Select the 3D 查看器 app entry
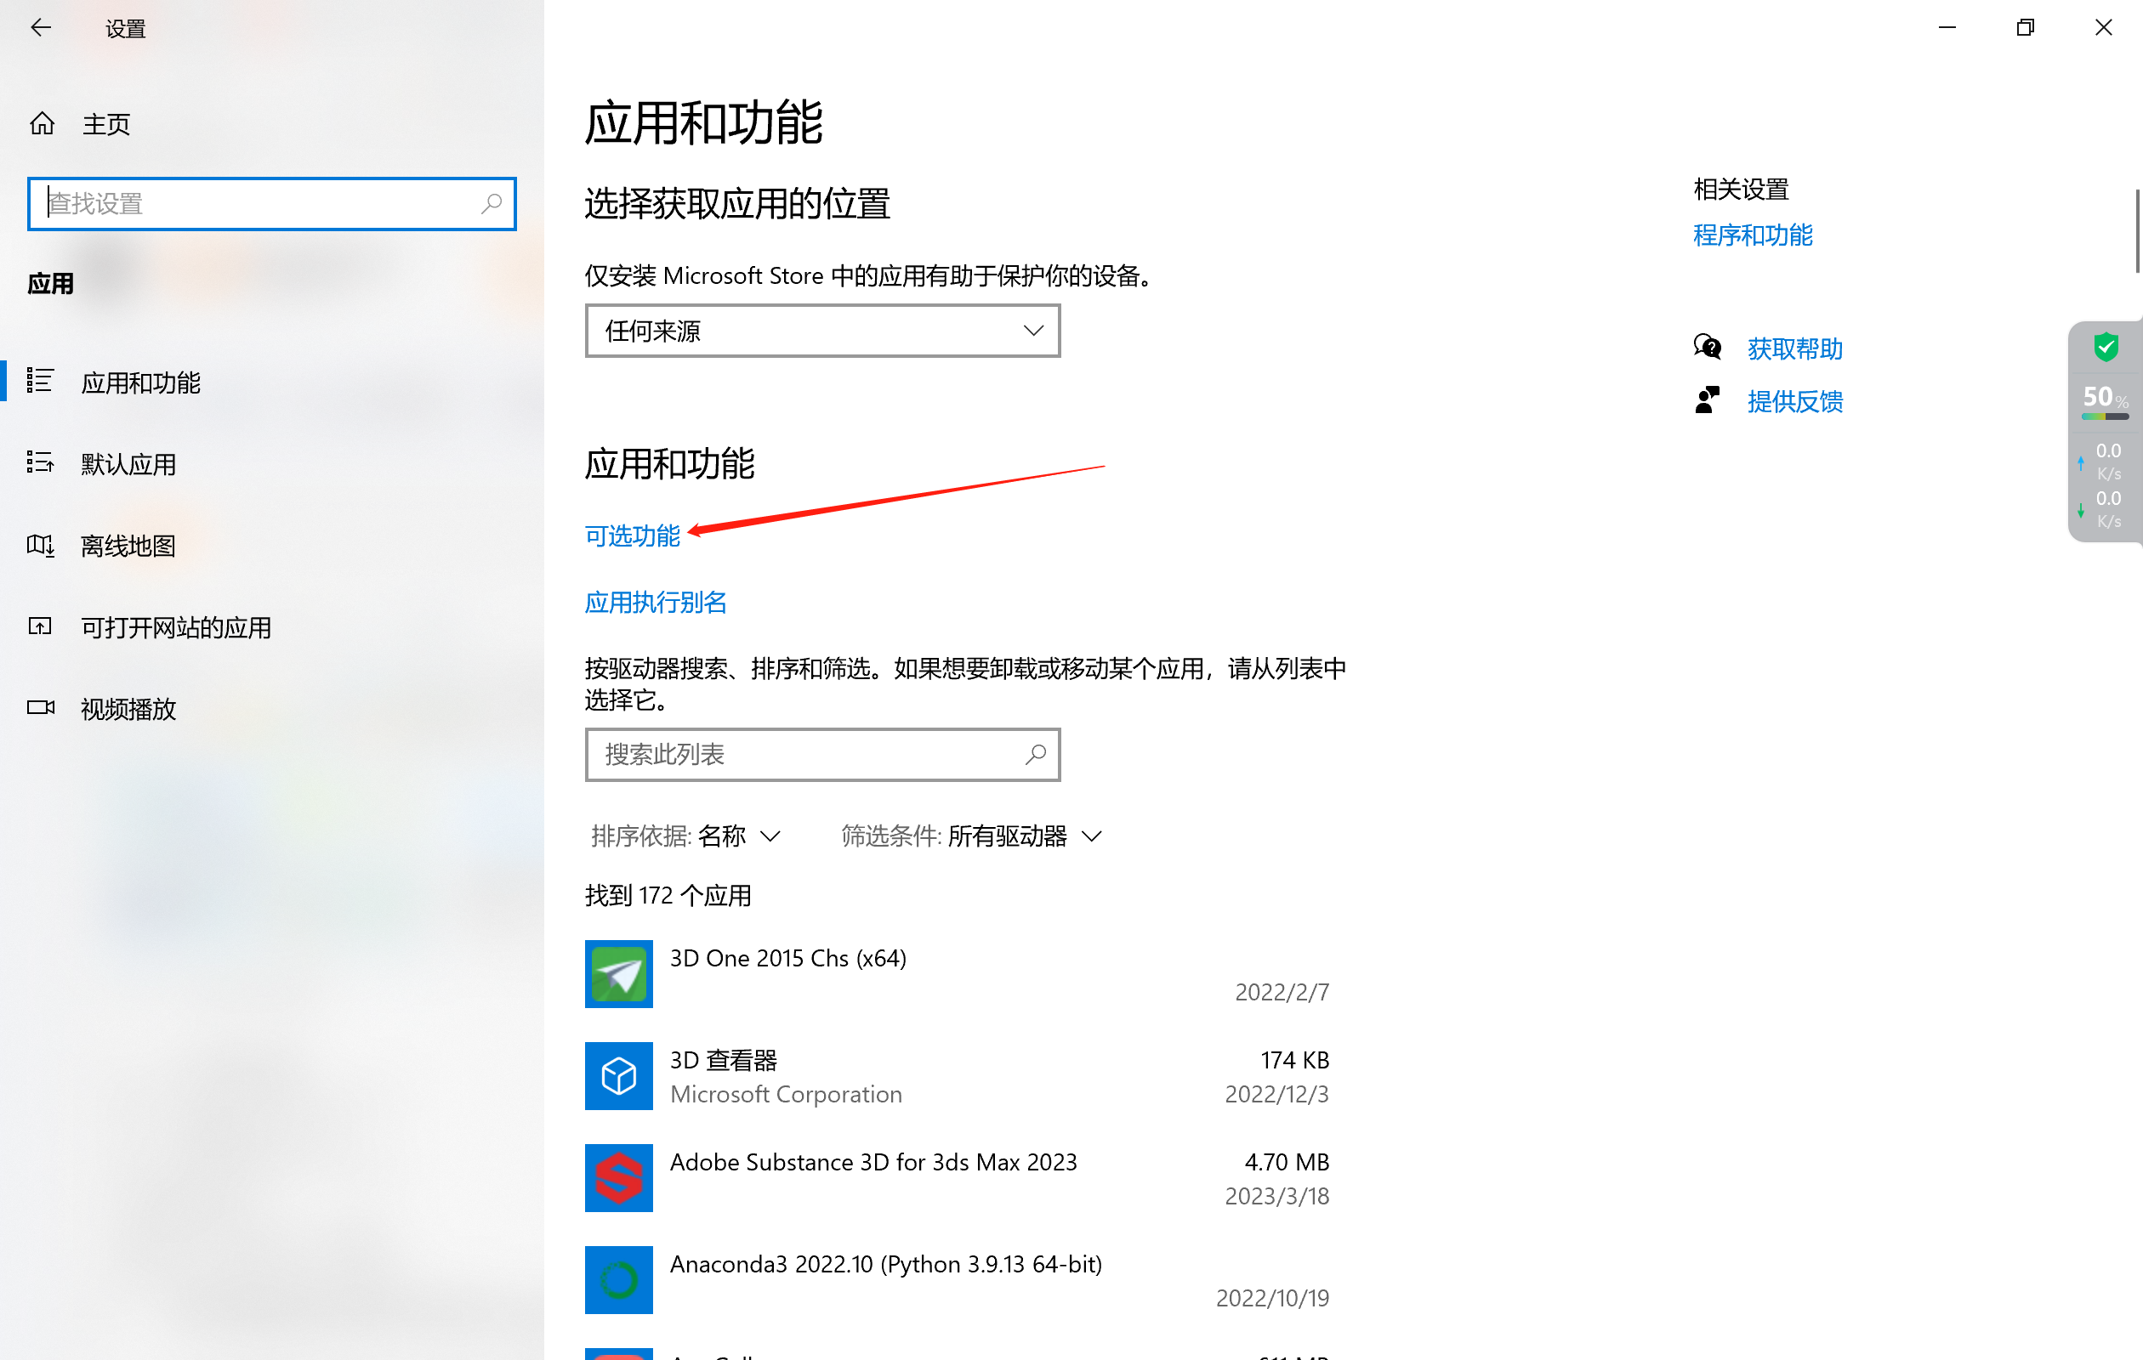2143x1360 pixels. (957, 1076)
